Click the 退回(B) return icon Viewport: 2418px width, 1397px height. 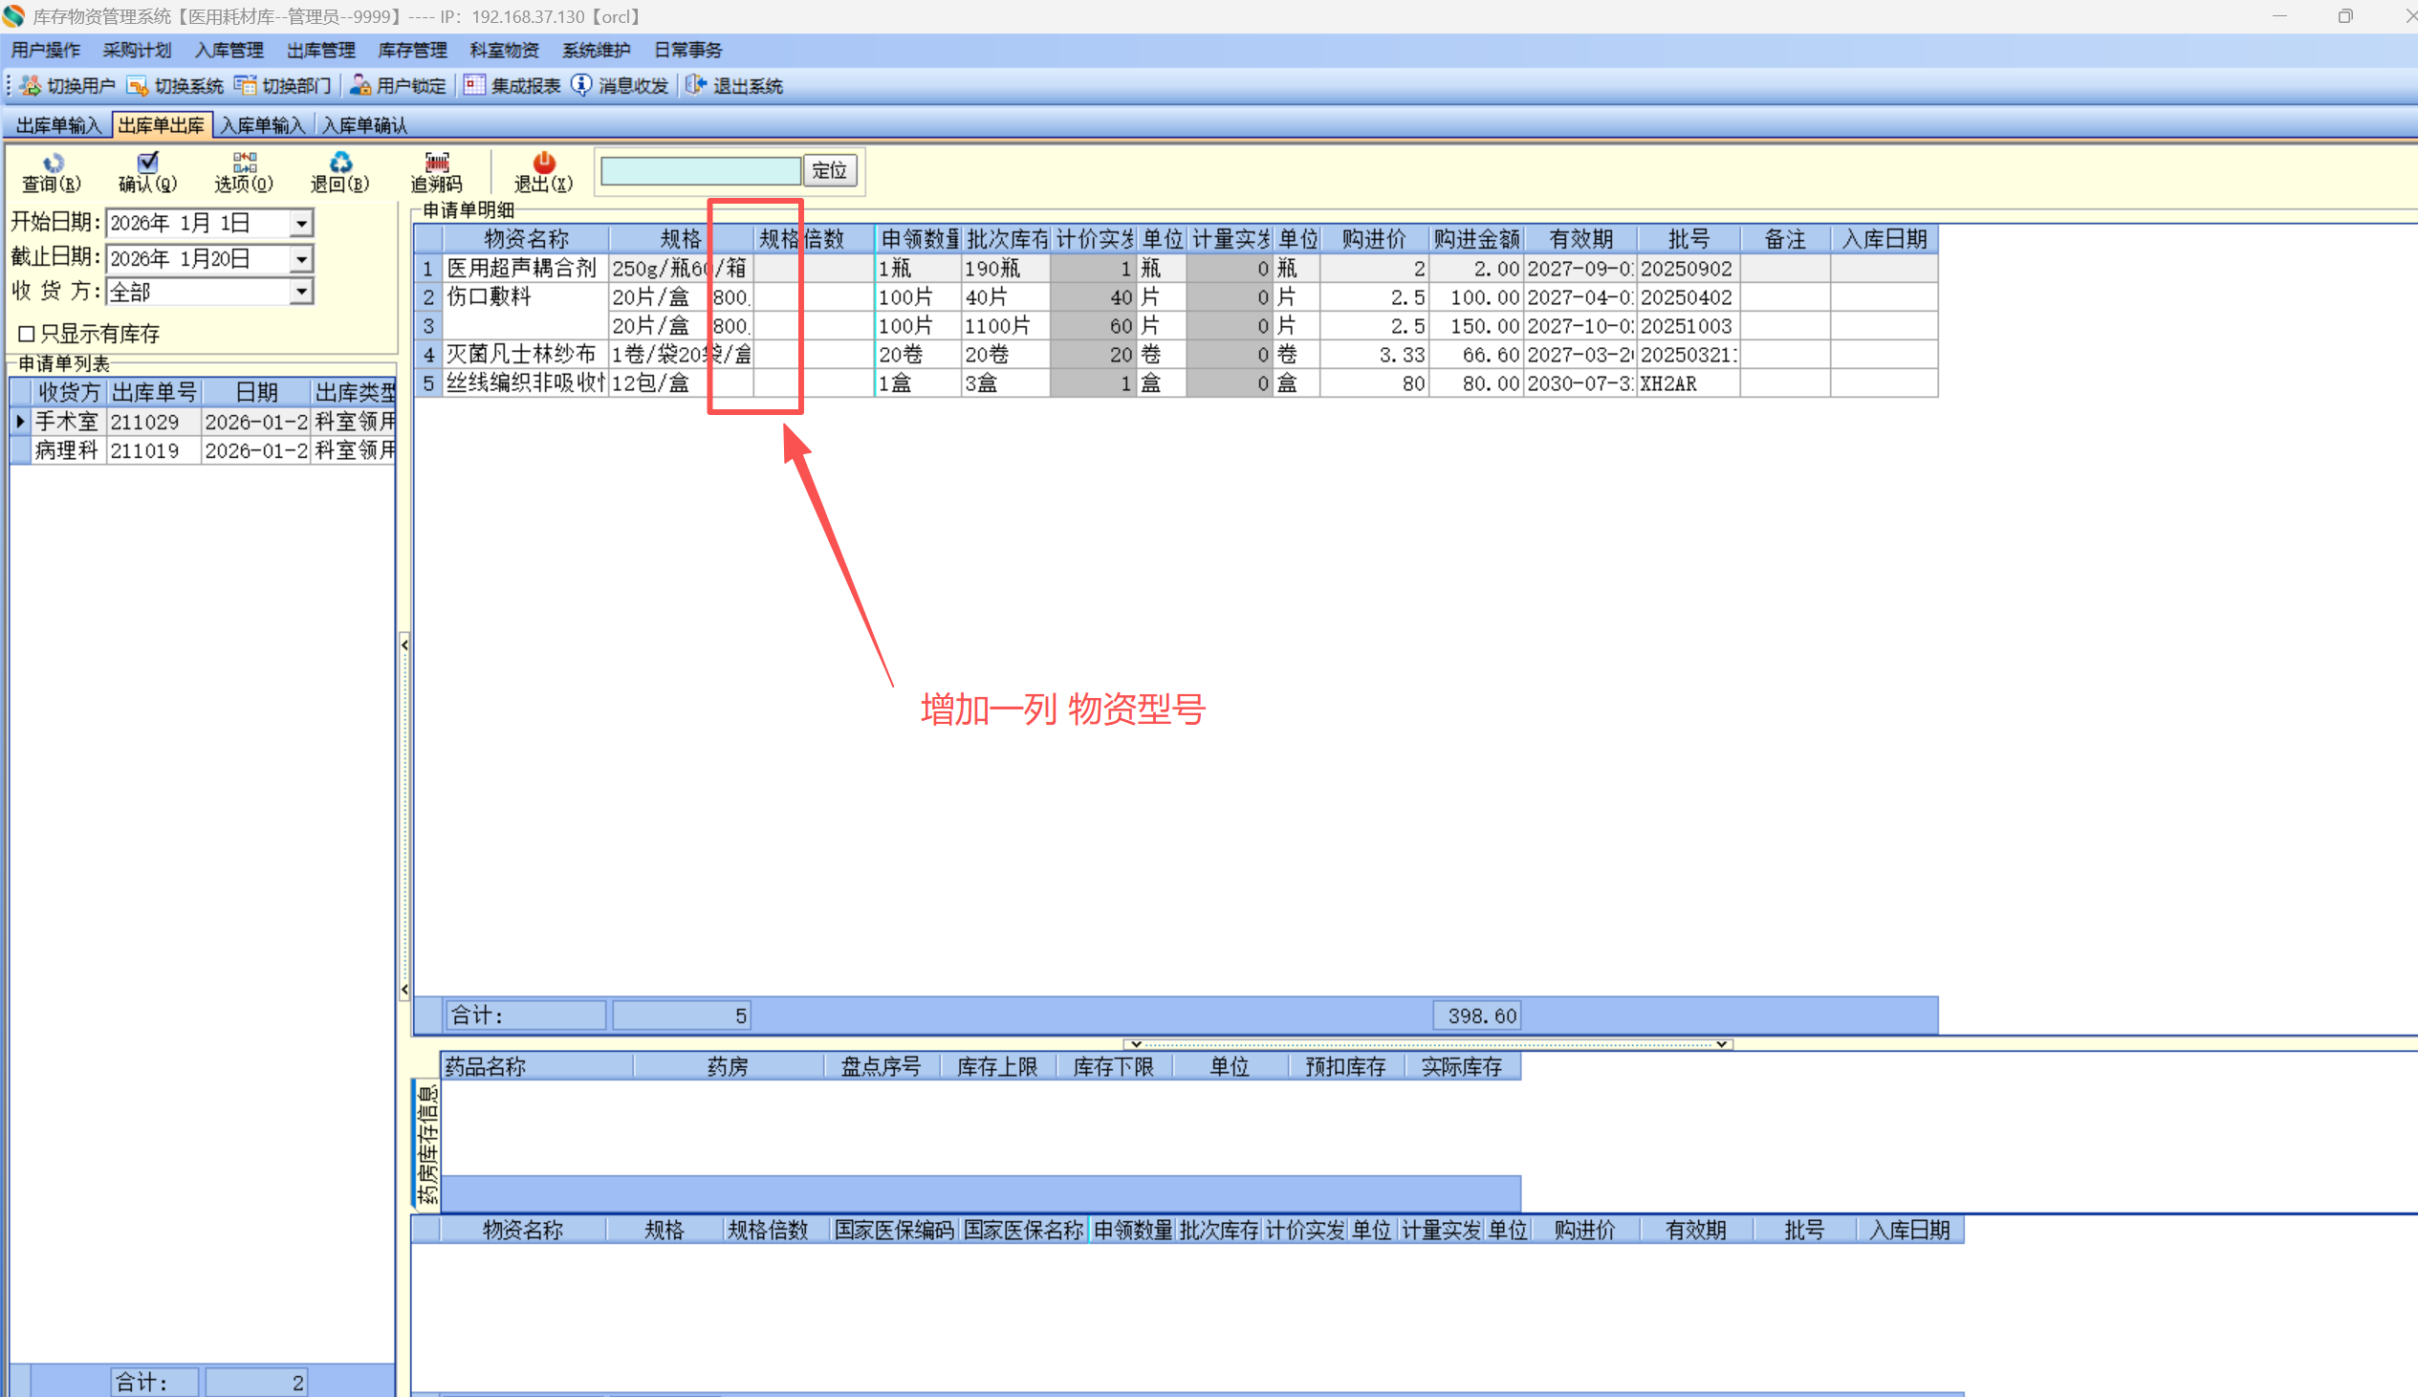point(340,164)
